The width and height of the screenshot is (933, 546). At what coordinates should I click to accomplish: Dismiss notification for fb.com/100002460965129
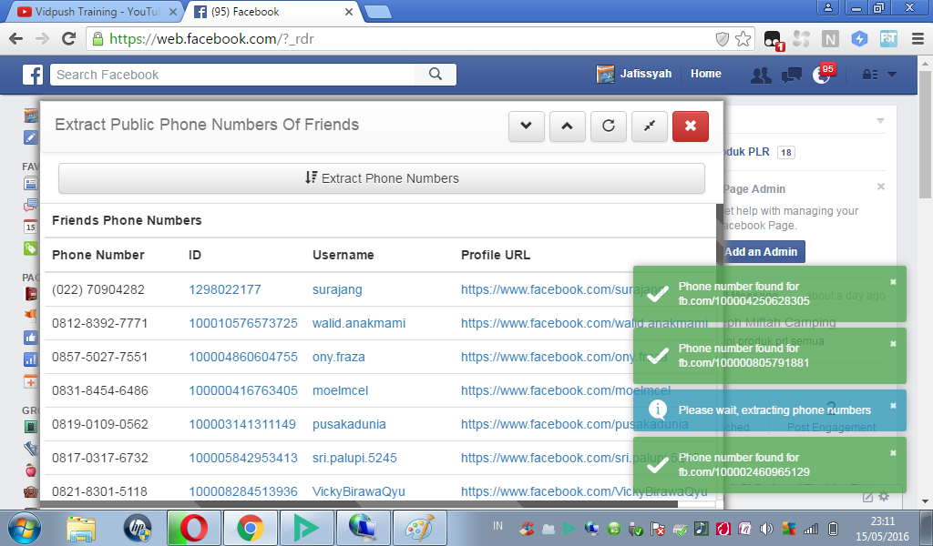[x=893, y=453]
